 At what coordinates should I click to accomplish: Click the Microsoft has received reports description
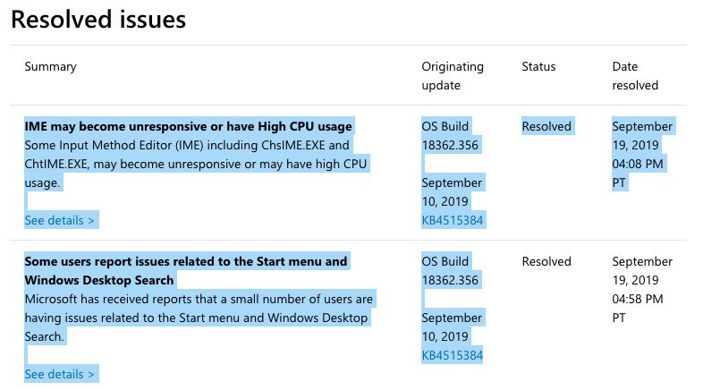(x=199, y=317)
